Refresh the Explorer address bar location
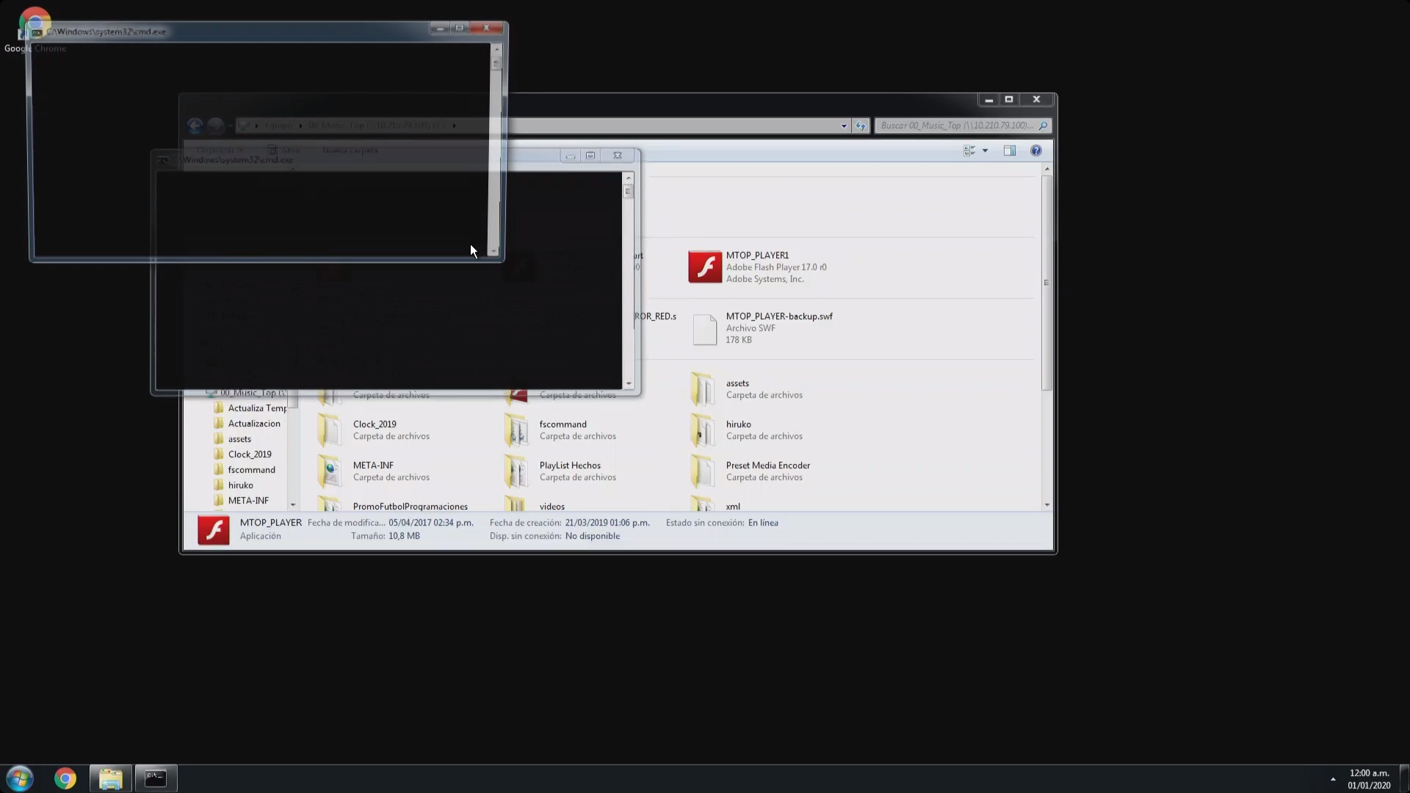 tap(861, 126)
